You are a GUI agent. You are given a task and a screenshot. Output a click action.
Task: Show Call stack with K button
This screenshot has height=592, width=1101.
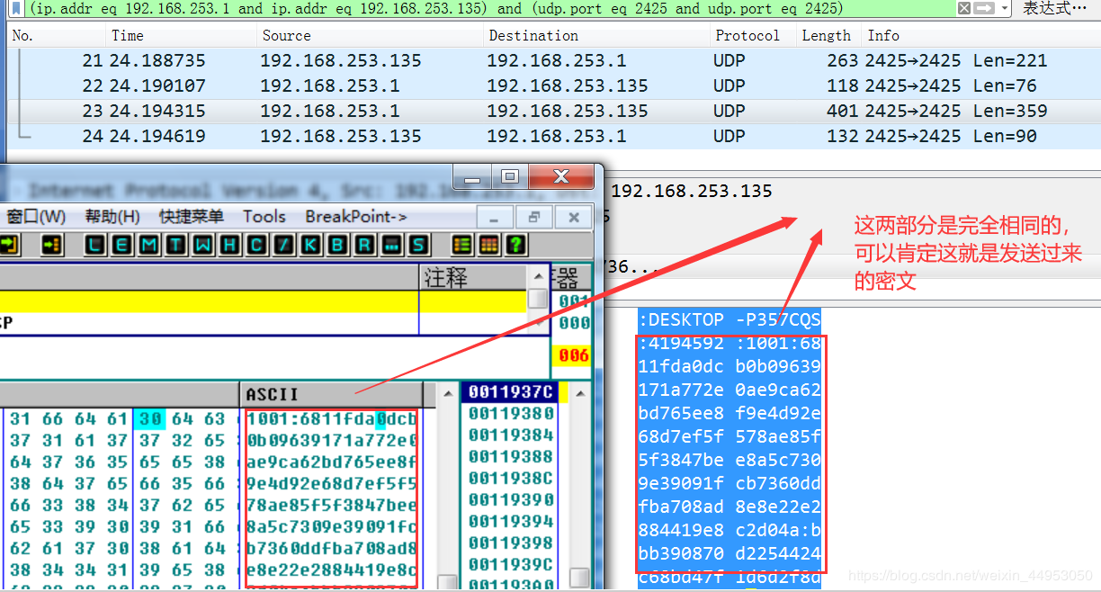click(x=311, y=245)
